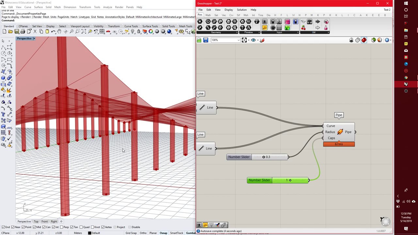The image size is (418, 235).
Task: Click the light bulb Hide objects icon
Action: tap(133, 32)
